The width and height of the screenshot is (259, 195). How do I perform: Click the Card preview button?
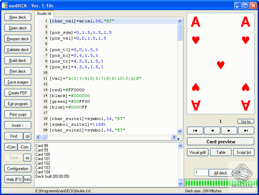click(221, 142)
